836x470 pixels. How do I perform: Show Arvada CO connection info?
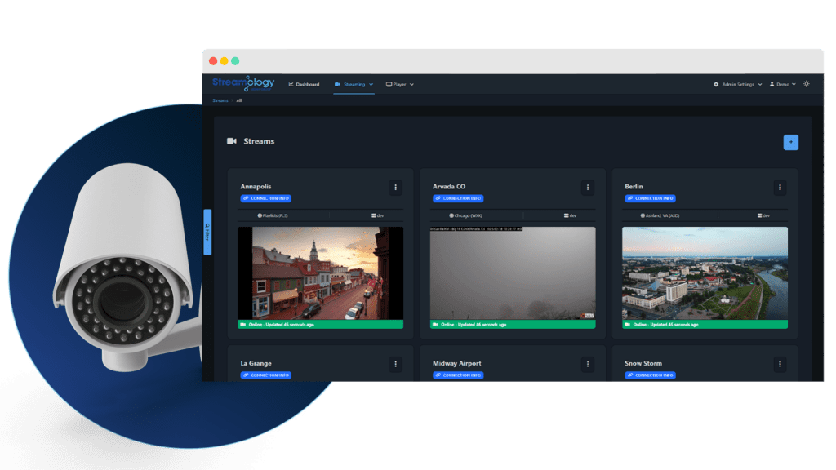pos(458,198)
